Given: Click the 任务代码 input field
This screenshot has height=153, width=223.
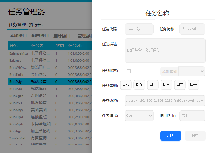Looking at the screenshot, I should 139,29.
